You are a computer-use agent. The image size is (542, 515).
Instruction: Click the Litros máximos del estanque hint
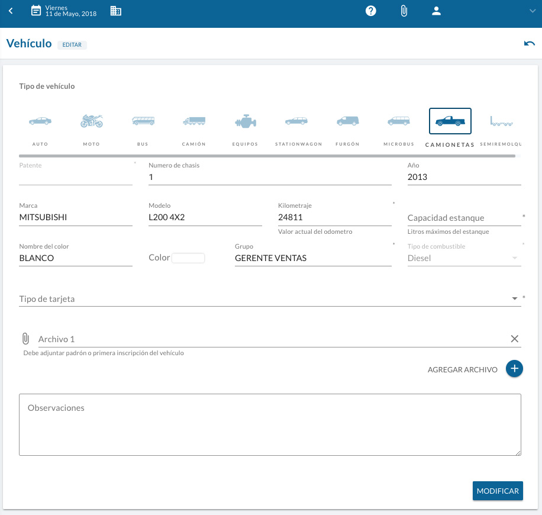click(x=448, y=231)
